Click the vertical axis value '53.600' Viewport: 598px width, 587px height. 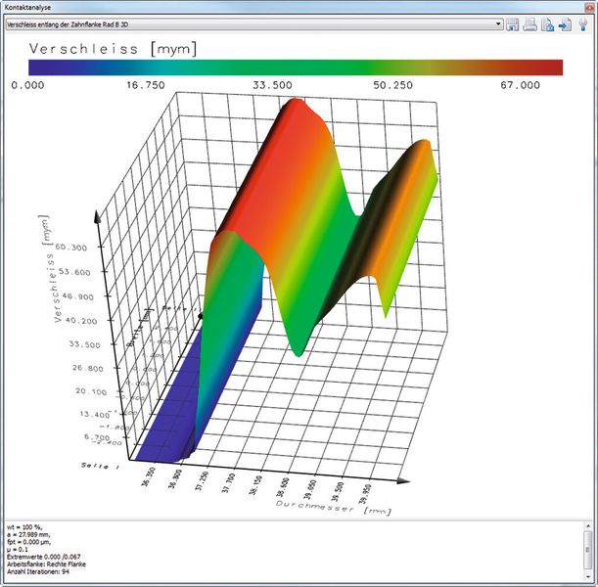point(74,272)
